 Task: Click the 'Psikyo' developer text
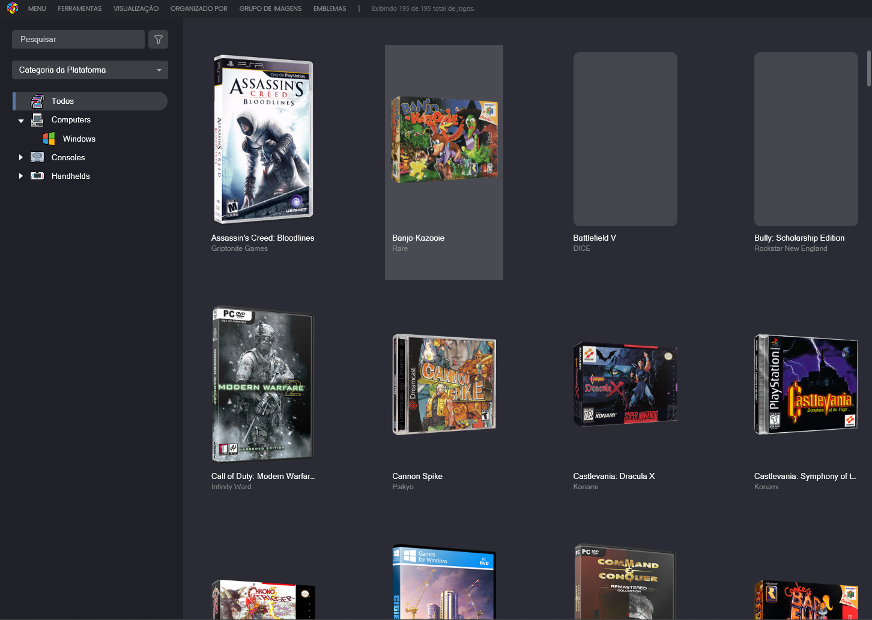[x=403, y=487]
